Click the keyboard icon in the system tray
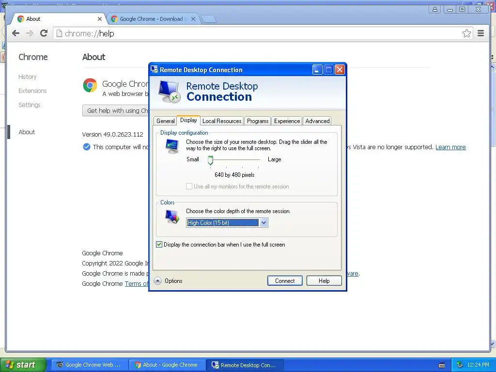 442,365
